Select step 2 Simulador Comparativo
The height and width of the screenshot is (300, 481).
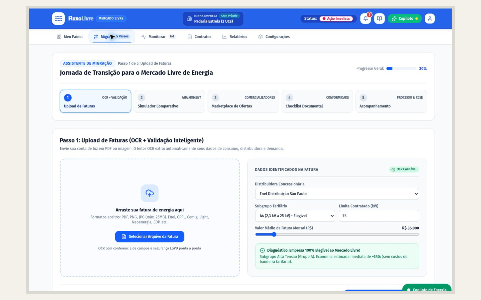169,101
